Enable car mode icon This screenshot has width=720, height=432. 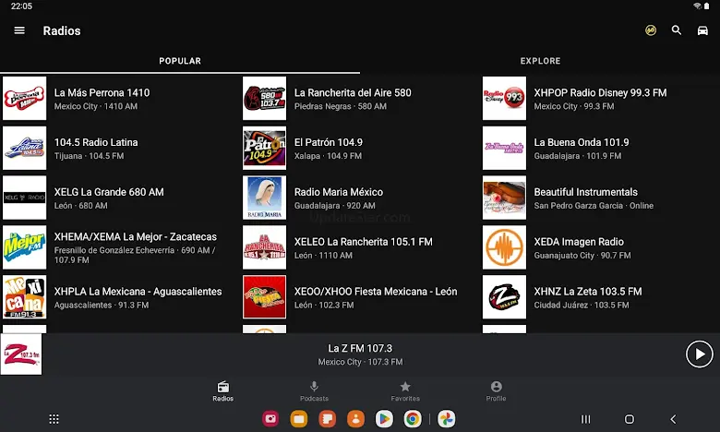click(x=702, y=30)
